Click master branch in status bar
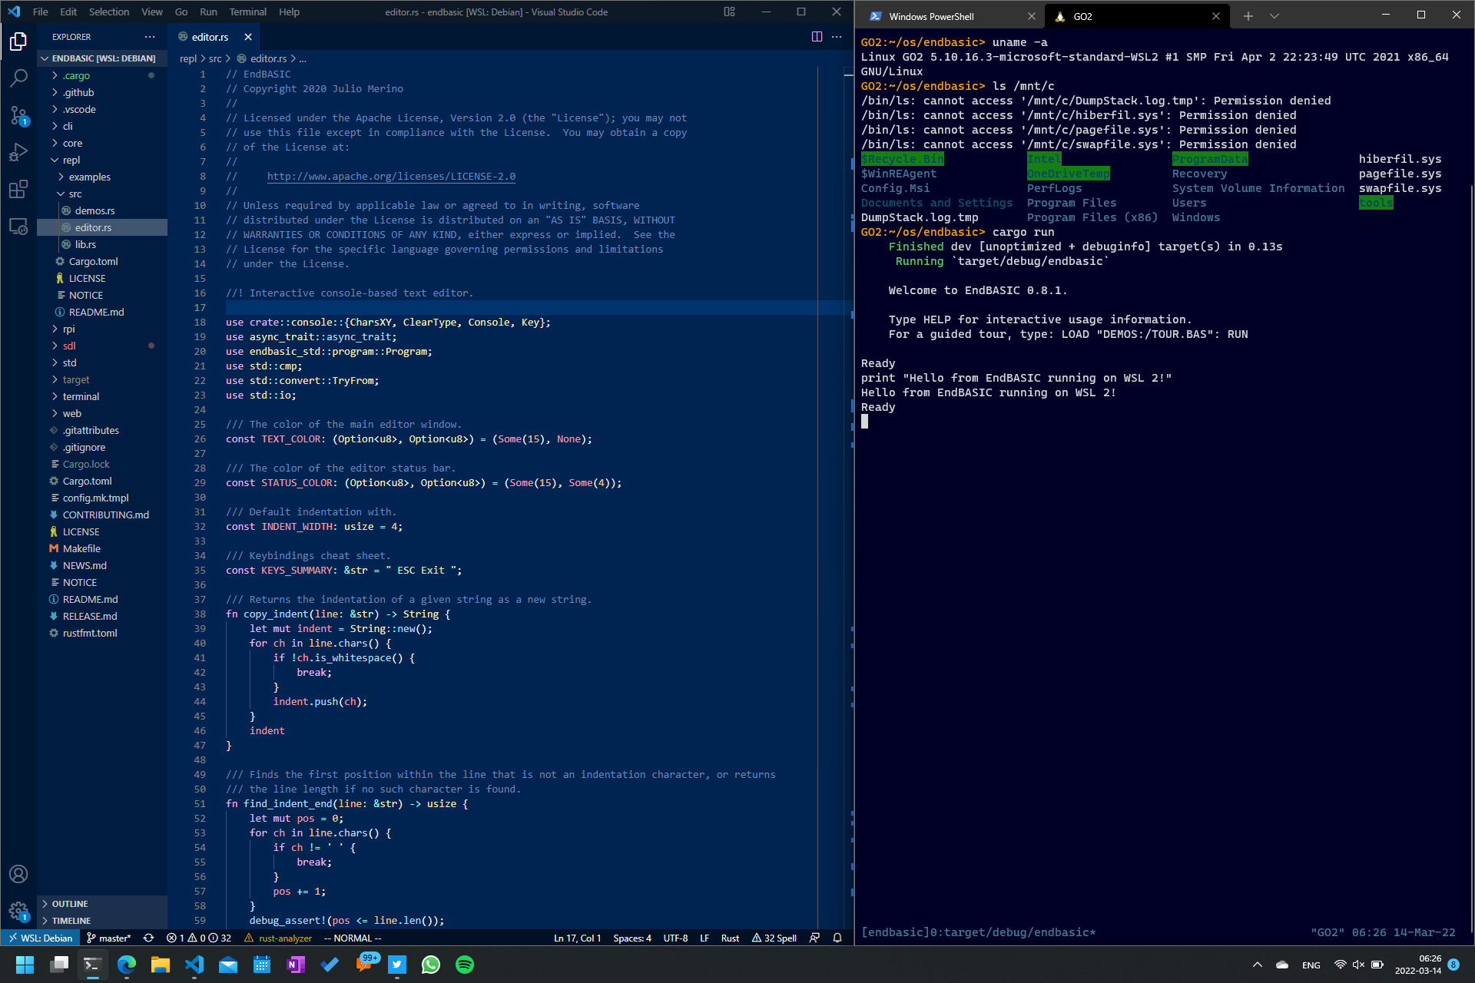 coord(109,938)
